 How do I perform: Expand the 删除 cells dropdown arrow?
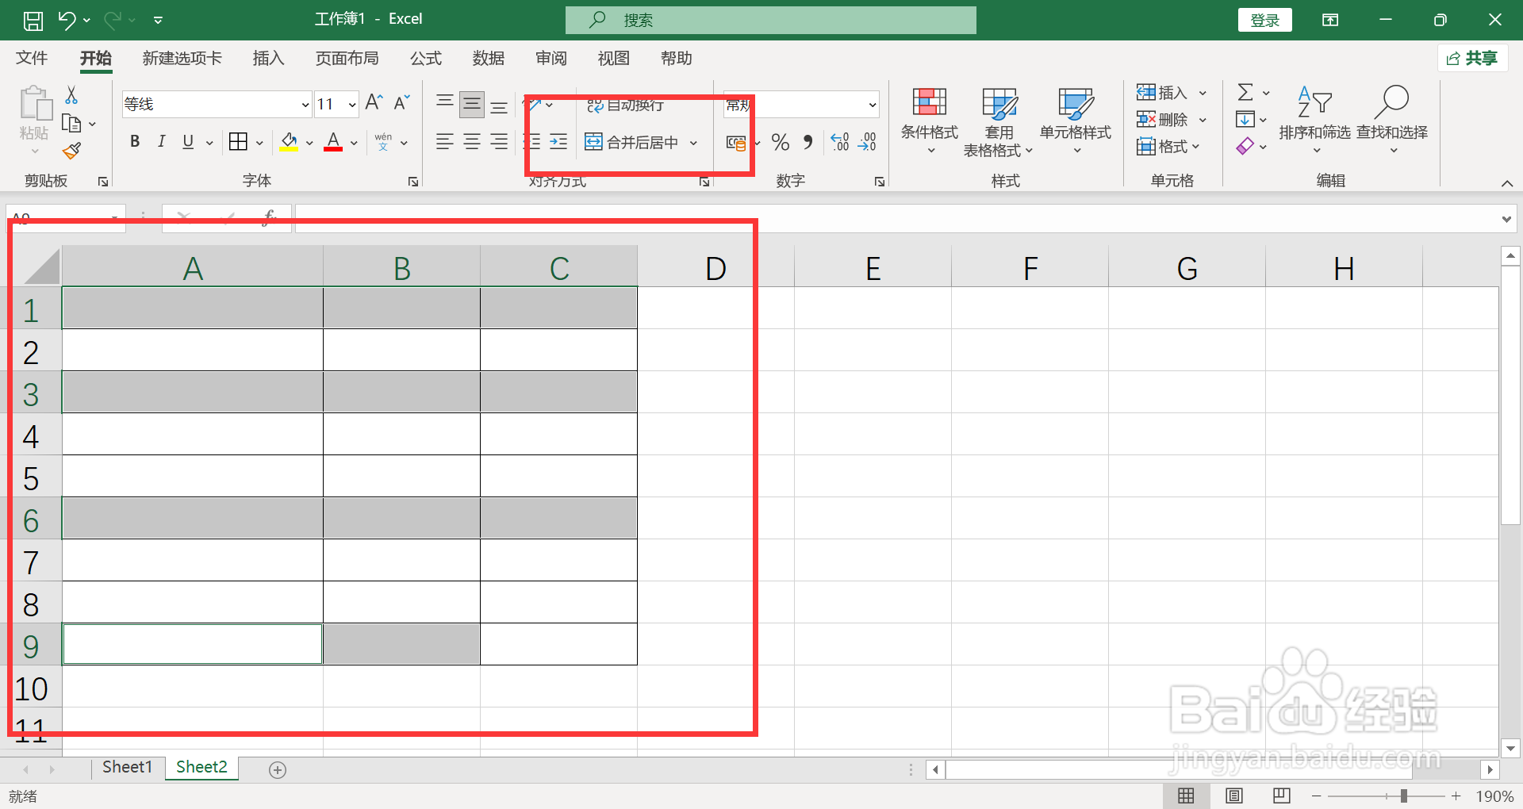pyautogui.click(x=1203, y=120)
